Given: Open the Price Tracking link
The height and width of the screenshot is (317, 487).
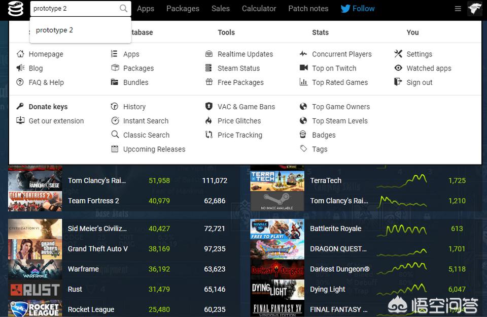Looking at the screenshot, I should (x=240, y=135).
